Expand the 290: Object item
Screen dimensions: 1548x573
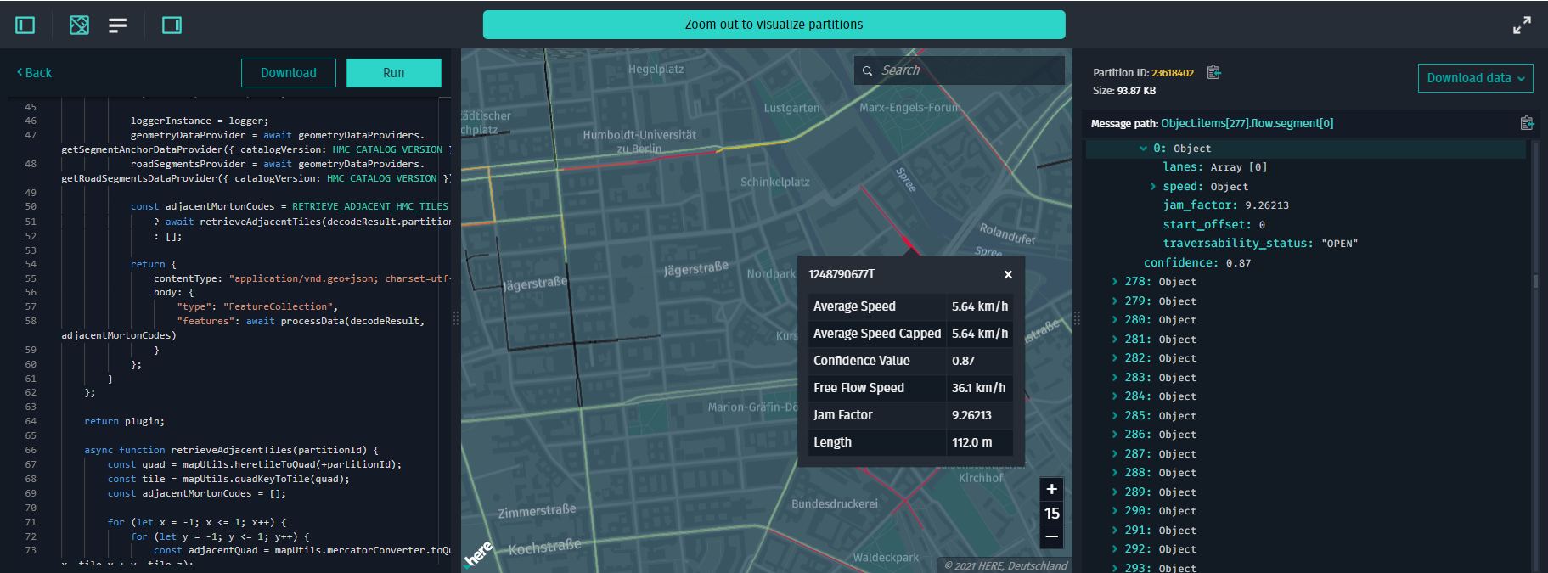coord(1115,511)
